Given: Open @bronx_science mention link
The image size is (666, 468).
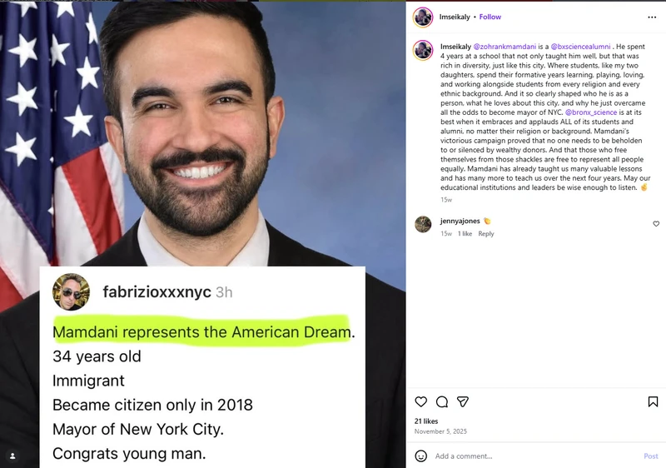Looking at the screenshot, I should pyautogui.click(x=591, y=112).
